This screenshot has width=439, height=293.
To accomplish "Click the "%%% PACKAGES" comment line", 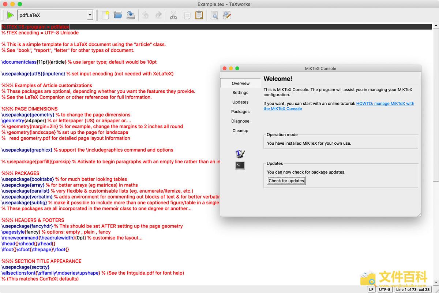I will pos(20,173).
